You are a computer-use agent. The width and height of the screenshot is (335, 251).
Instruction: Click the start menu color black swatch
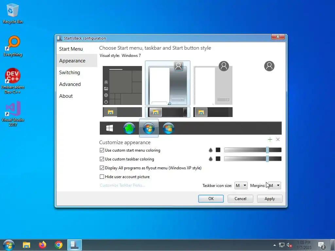[218, 150]
